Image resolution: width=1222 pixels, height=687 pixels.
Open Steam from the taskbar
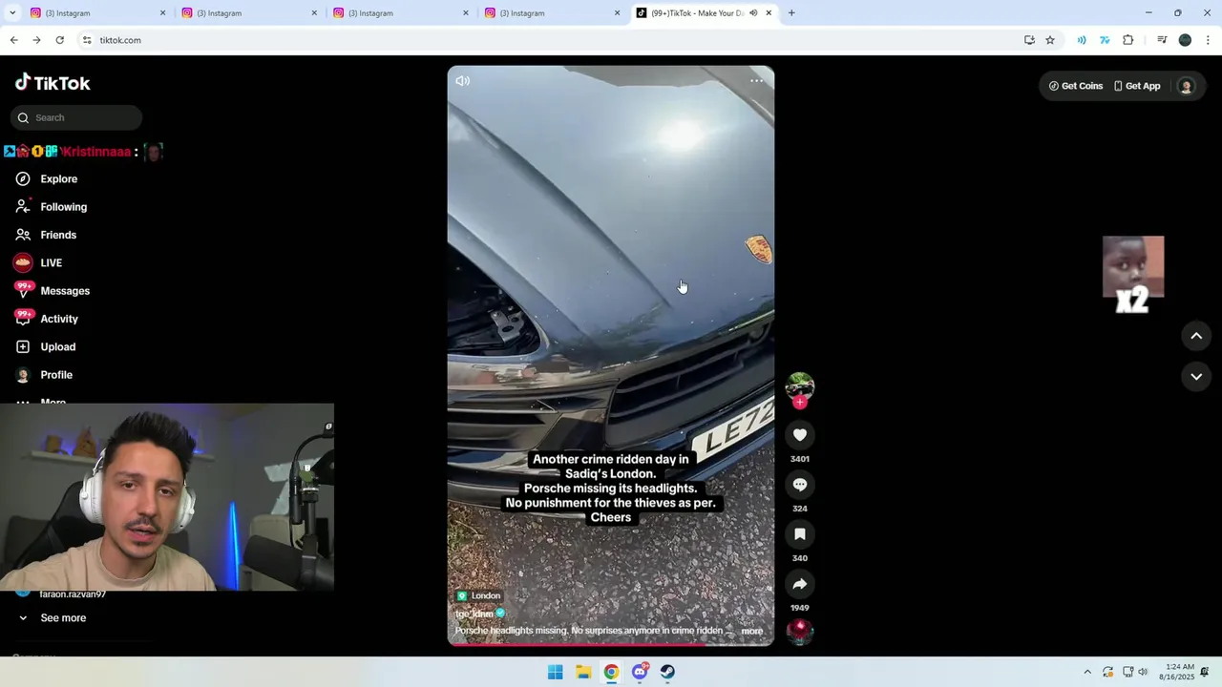(667, 672)
